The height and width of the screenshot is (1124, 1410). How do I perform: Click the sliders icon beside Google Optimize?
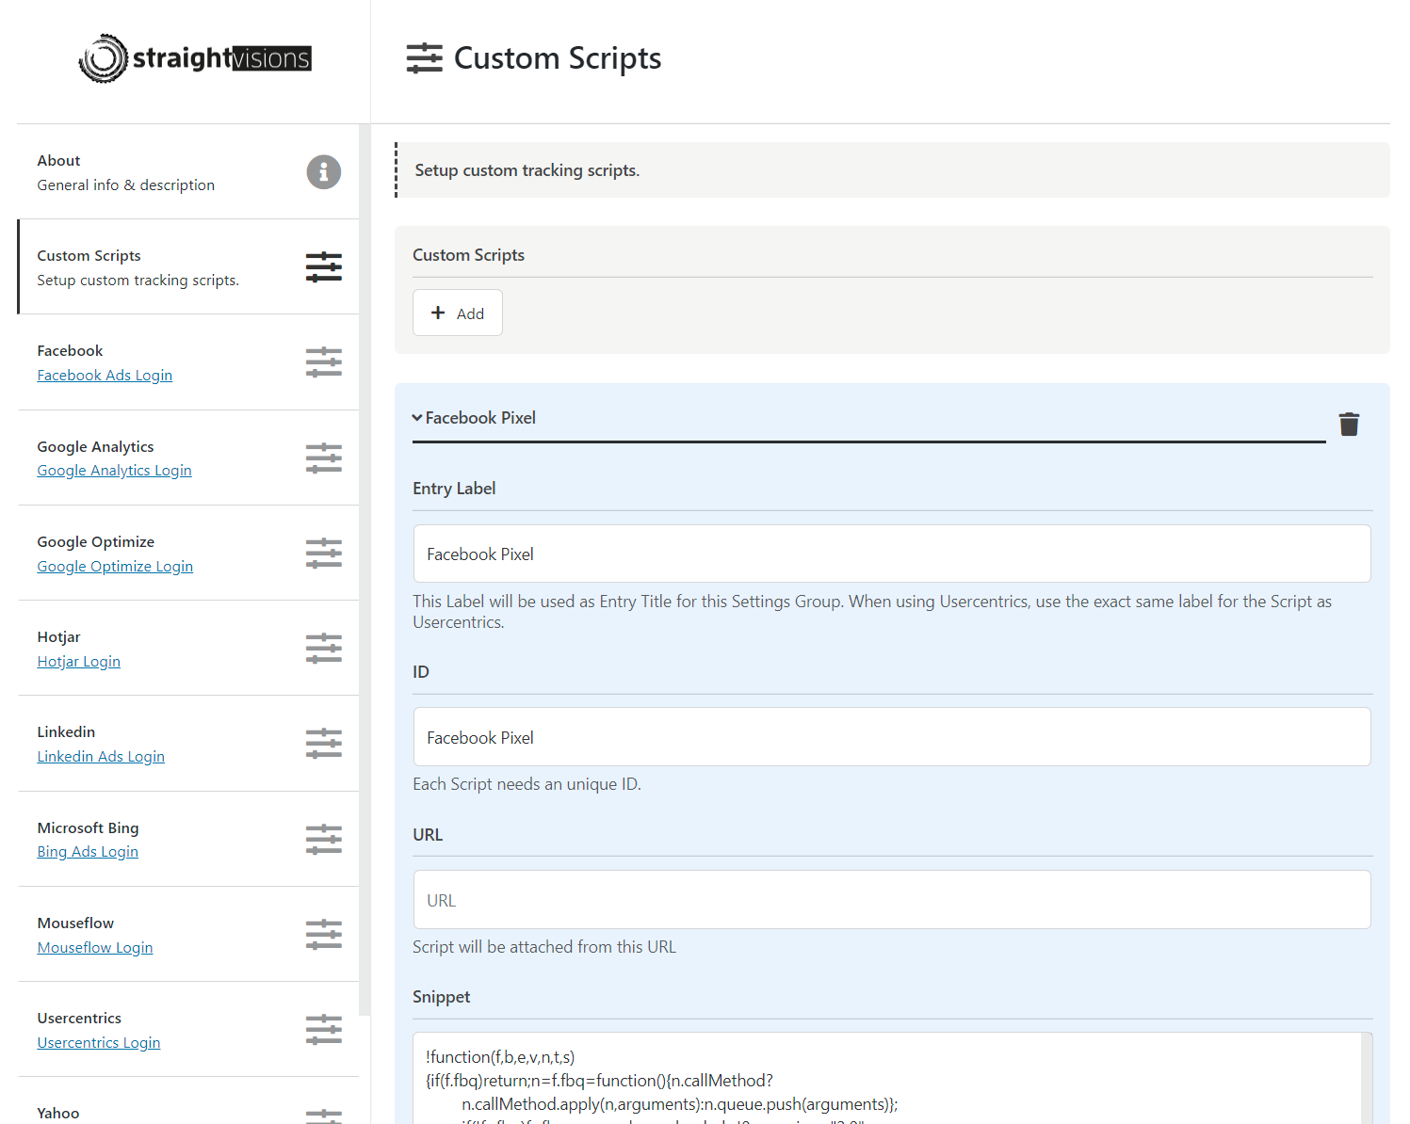tap(323, 554)
